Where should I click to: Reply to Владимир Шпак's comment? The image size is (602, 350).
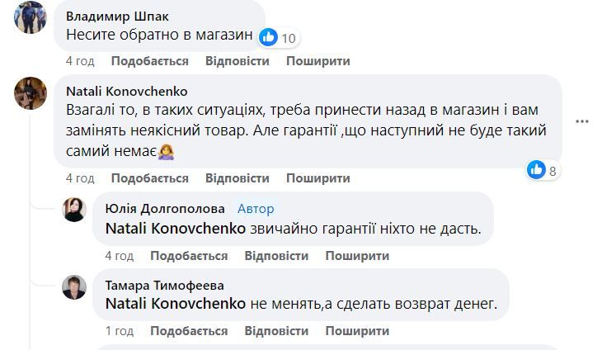click(237, 61)
